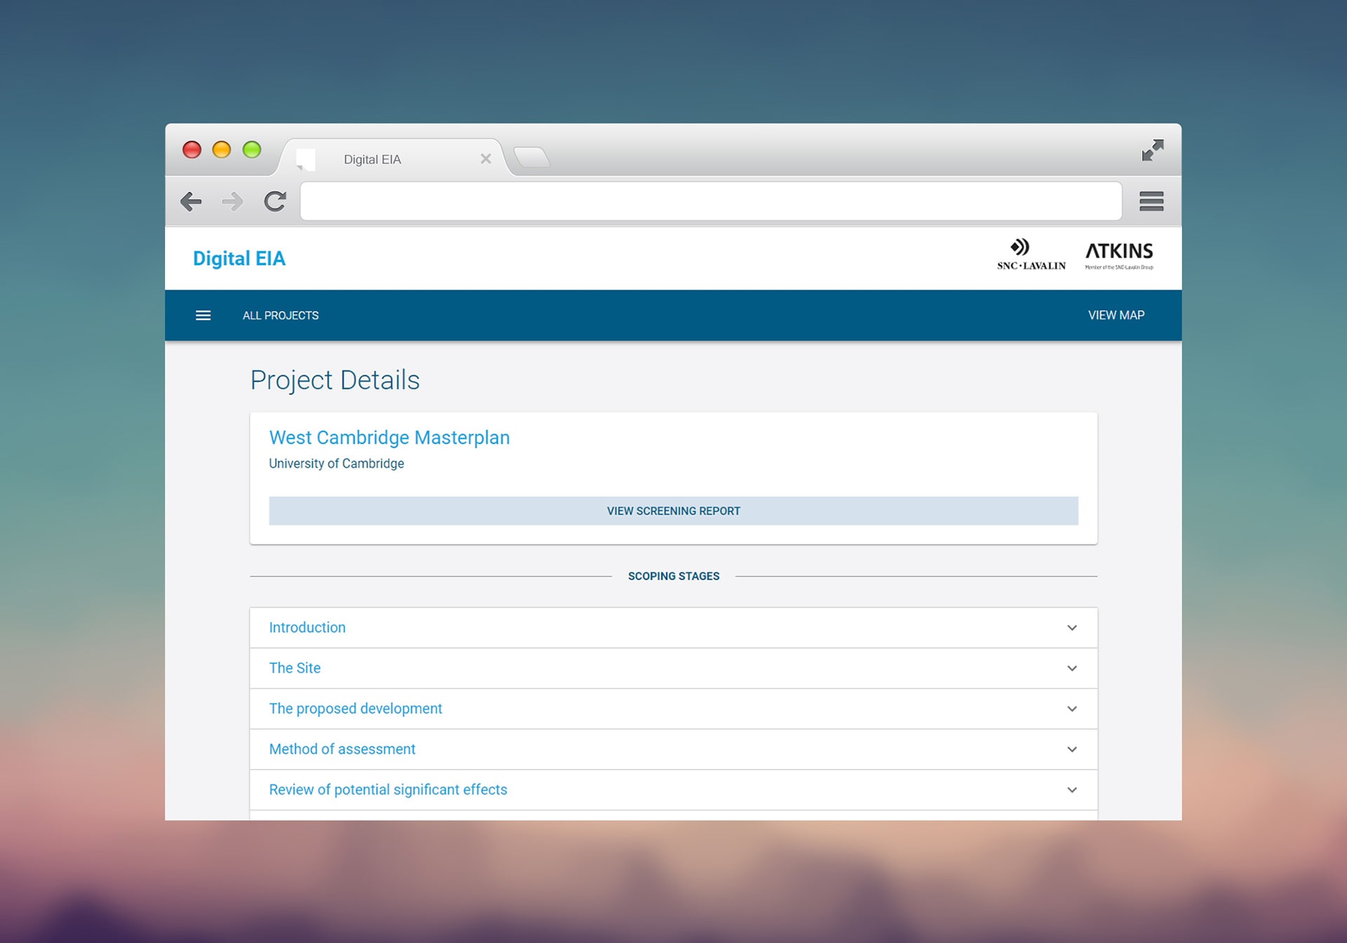Open a new browser tab
This screenshot has height=943, width=1347.
[532, 158]
